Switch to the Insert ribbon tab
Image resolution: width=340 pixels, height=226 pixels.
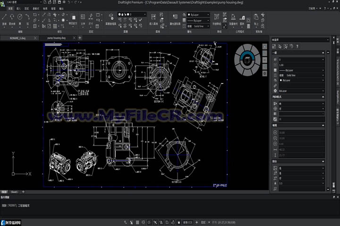click(18, 8)
